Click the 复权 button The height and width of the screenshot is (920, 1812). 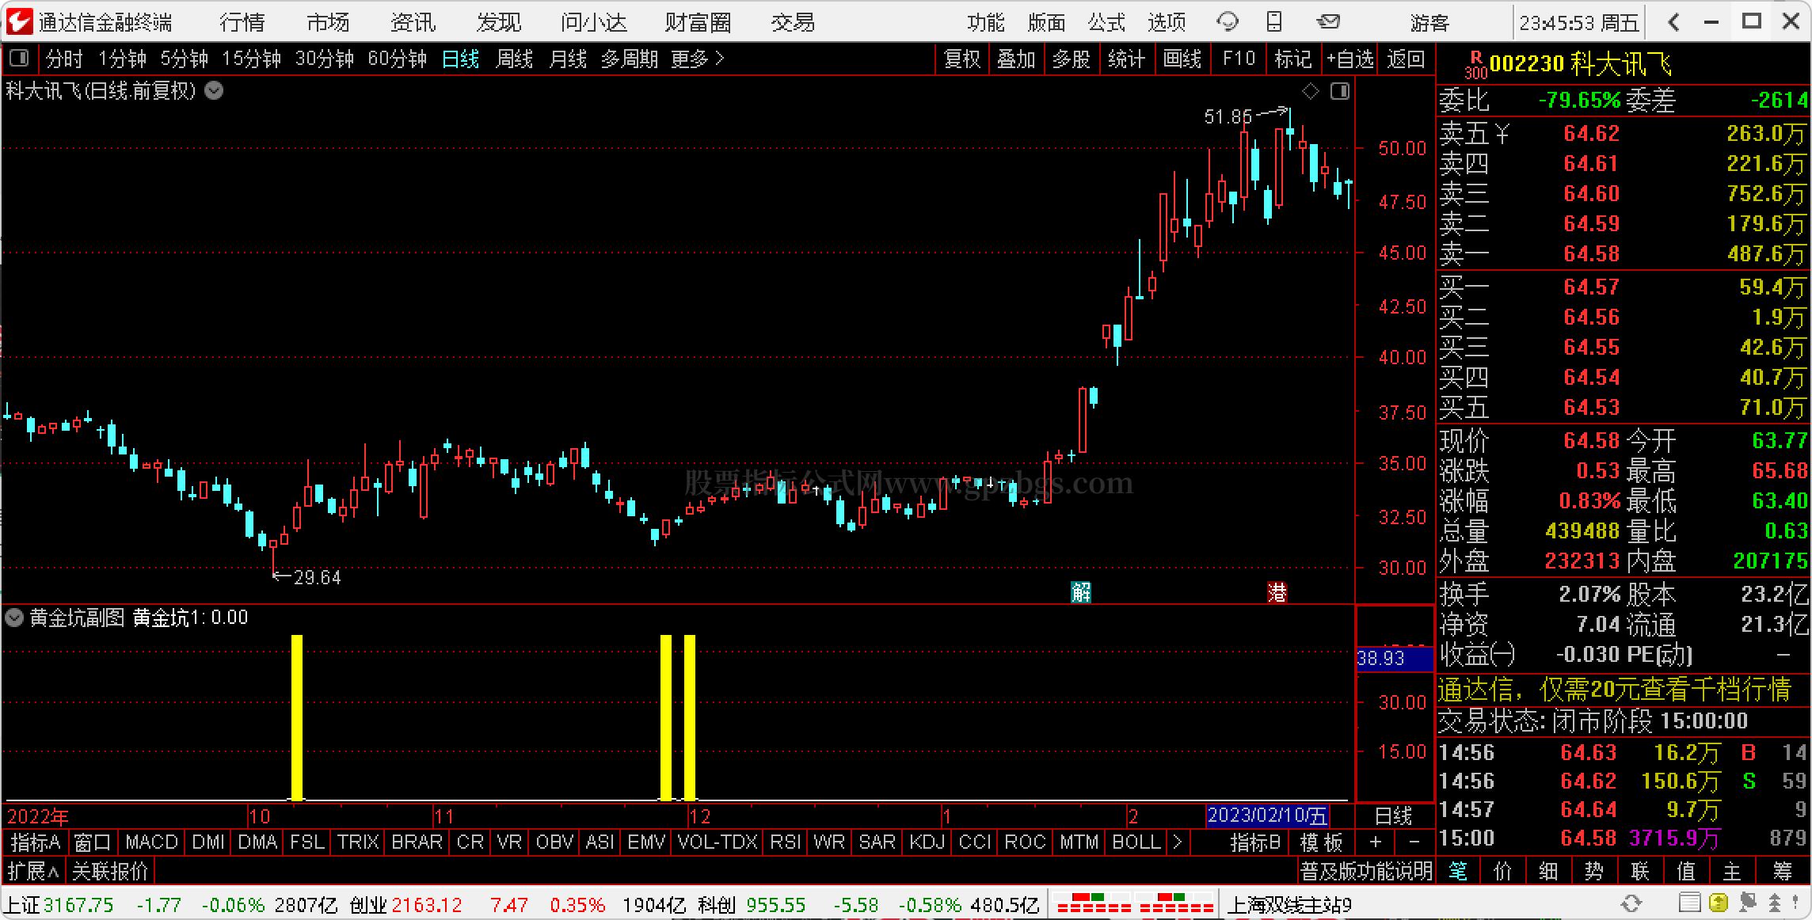pyautogui.click(x=962, y=59)
